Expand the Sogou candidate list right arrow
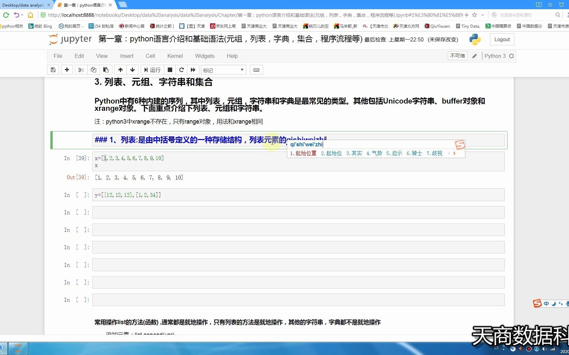This screenshot has height=355, width=569. (454, 153)
